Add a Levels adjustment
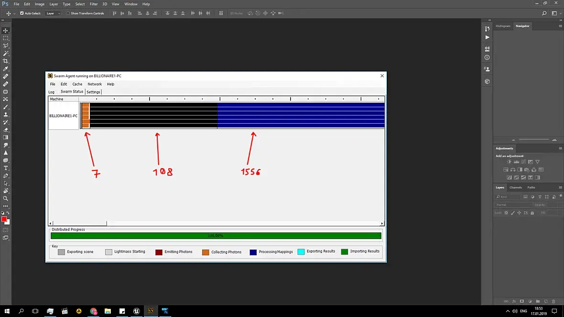This screenshot has width=564, height=317. click(x=516, y=162)
